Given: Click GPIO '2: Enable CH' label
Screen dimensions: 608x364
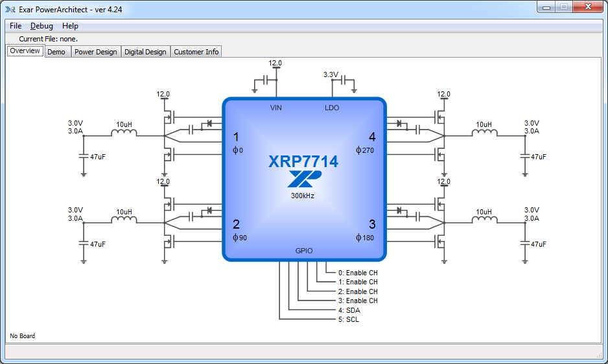Looking at the screenshot, I should point(358,291).
